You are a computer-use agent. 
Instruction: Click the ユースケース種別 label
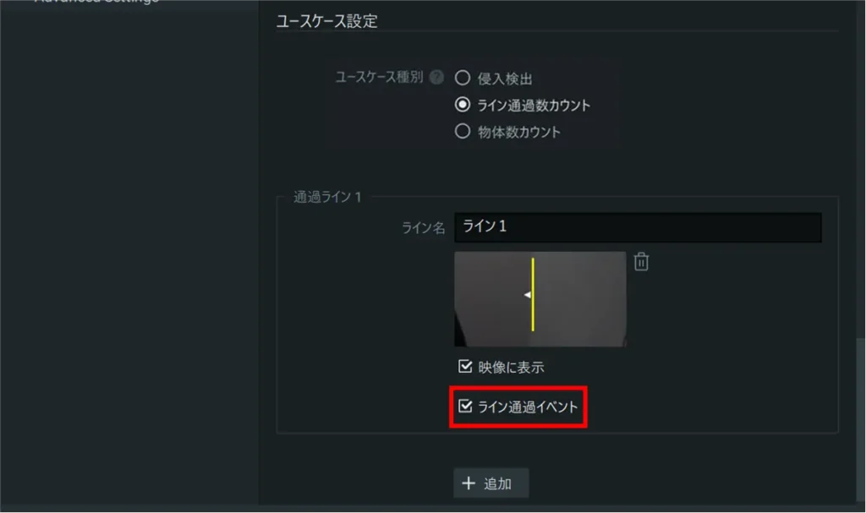[x=380, y=77]
